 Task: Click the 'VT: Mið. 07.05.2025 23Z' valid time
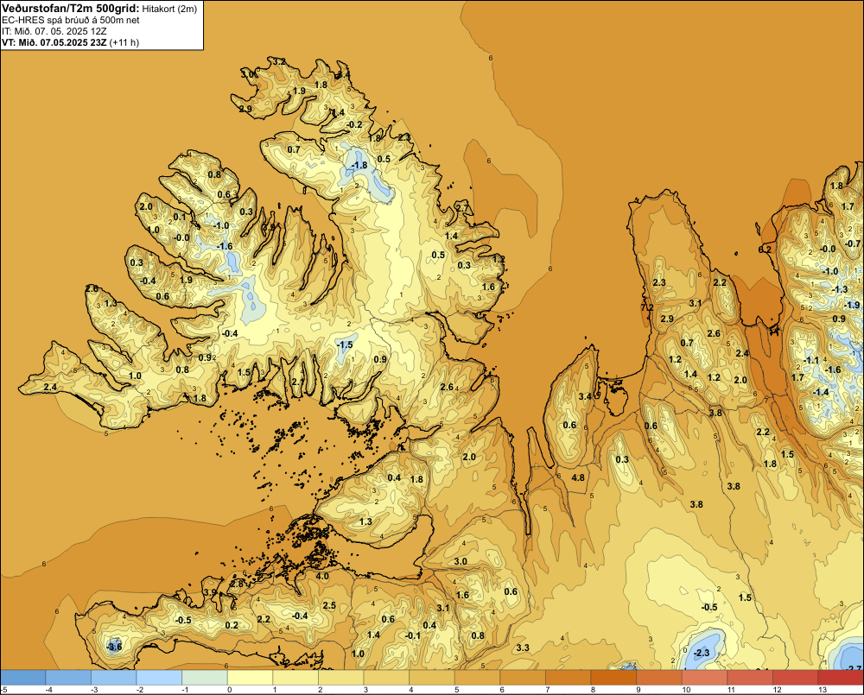coord(54,42)
